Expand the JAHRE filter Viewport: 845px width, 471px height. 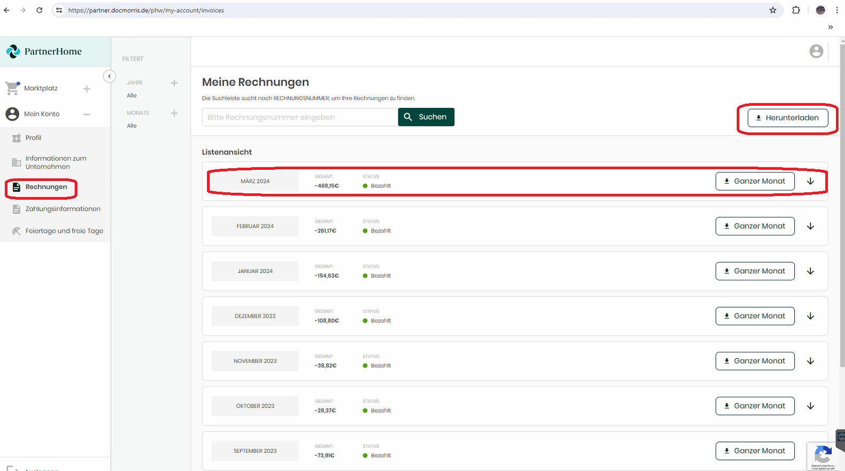coord(174,83)
